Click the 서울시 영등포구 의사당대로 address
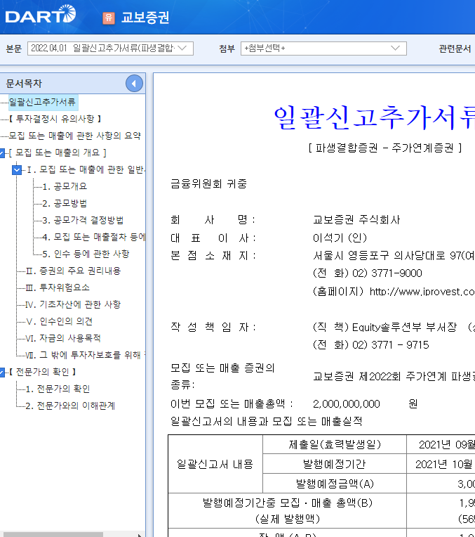475x537 pixels. tap(394, 255)
